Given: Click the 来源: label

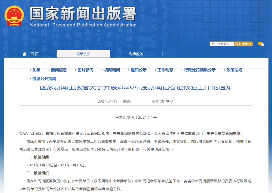Looking at the screenshot, I should [127, 101].
